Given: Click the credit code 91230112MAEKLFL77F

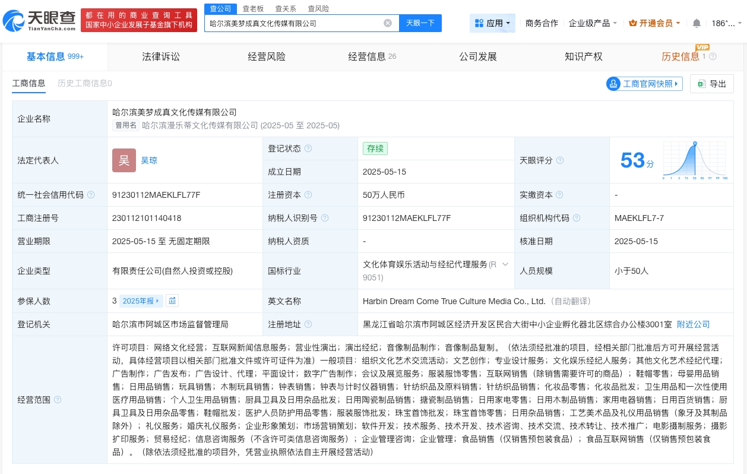Looking at the screenshot, I should pyautogui.click(x=156, y=195).
